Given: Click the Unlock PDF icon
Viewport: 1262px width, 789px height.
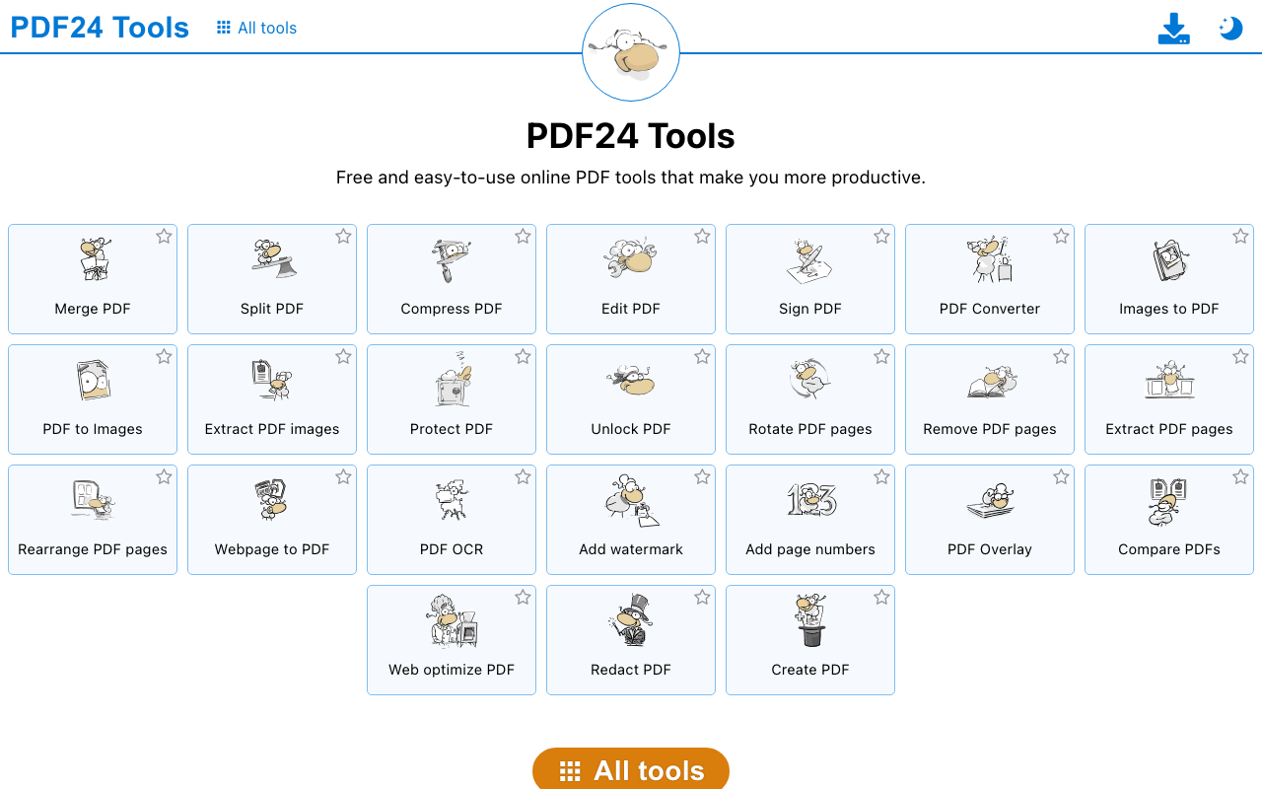Looking at the screenshot, I should (x=631, y=380).
